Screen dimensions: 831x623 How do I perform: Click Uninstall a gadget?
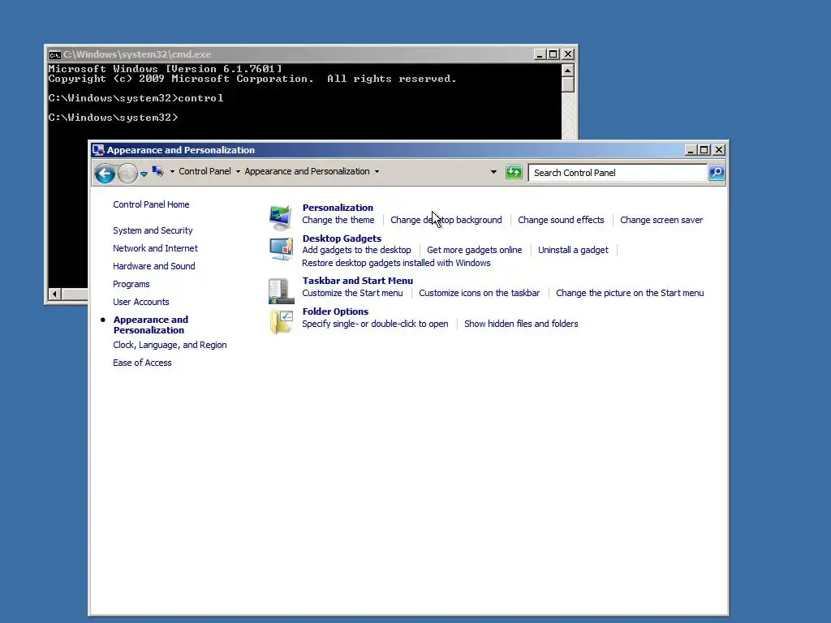click(x=573, y=250)
